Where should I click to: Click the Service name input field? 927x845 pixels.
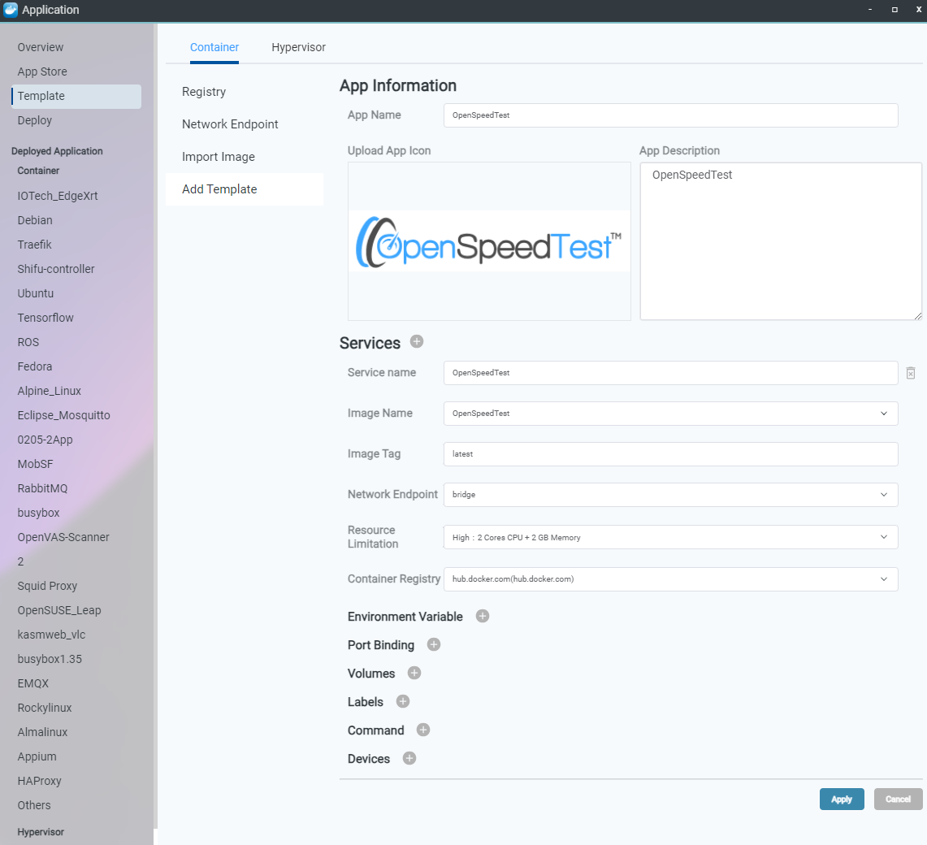(x=670, y=373)
